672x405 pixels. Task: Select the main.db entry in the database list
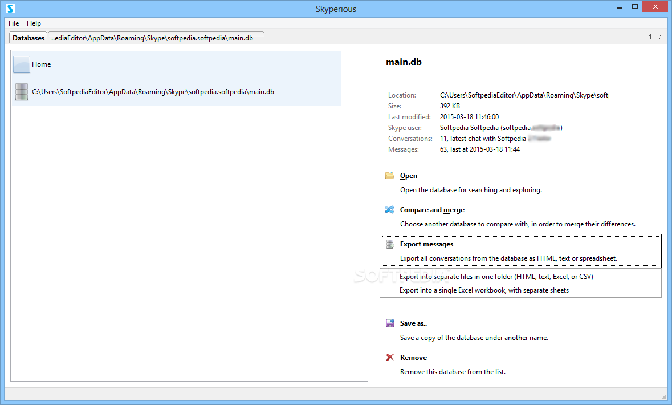[x=177, y=92]
